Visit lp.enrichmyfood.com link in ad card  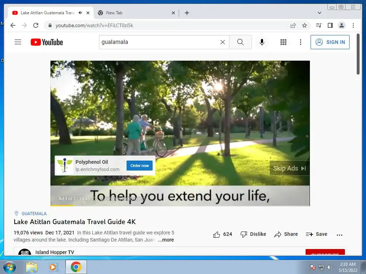pos(97,169)
